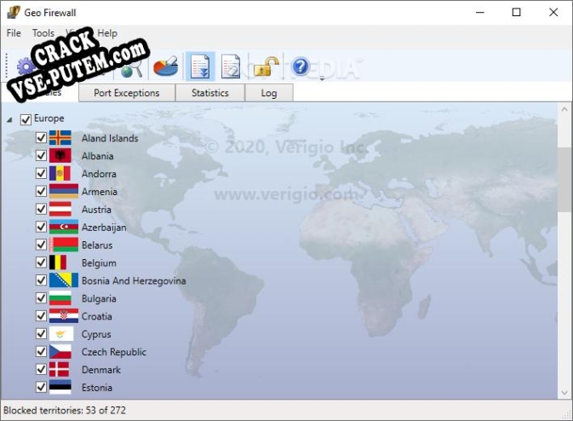
Task: Click the Belgium flag icon
Action: 58,262
